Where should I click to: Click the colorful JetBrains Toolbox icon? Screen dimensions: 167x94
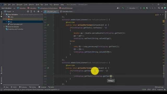[165, 8]
